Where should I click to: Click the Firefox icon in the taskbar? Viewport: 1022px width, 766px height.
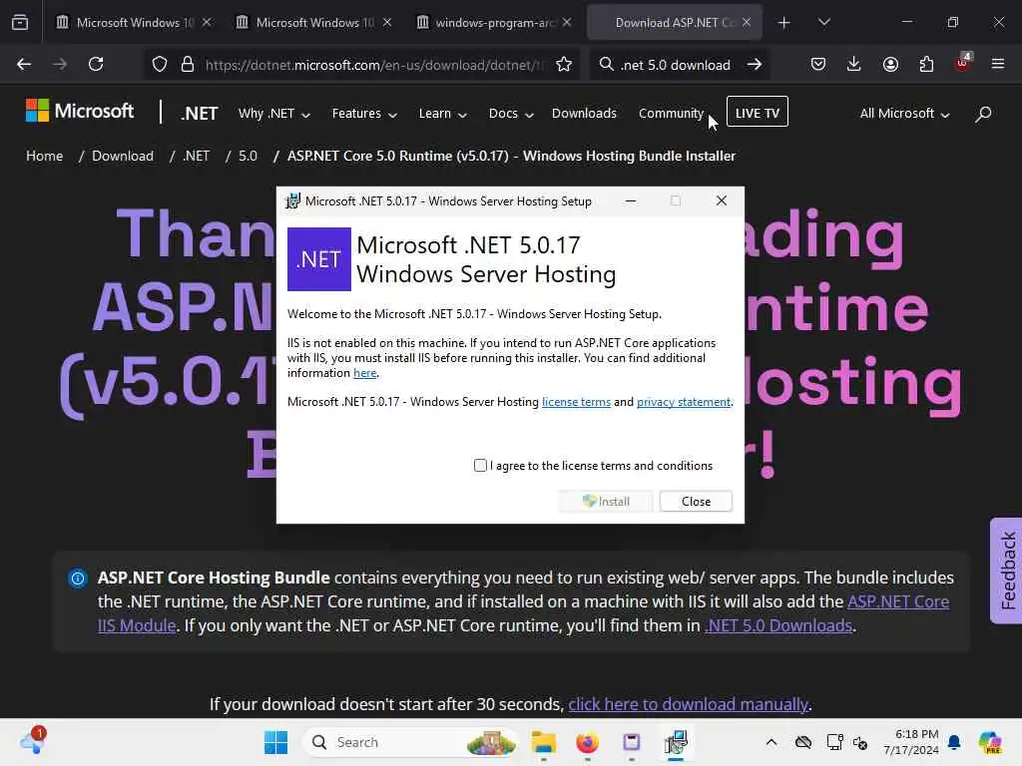(587, 742)
